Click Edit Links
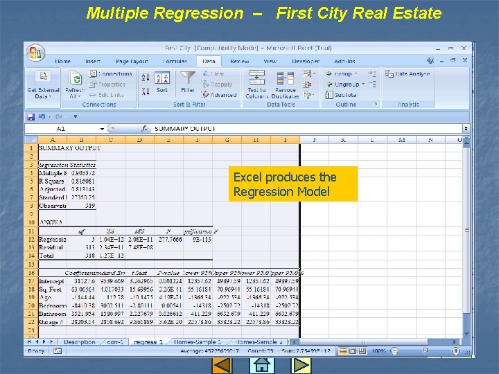This screenshot has height=374, width=499. [107, 95]
